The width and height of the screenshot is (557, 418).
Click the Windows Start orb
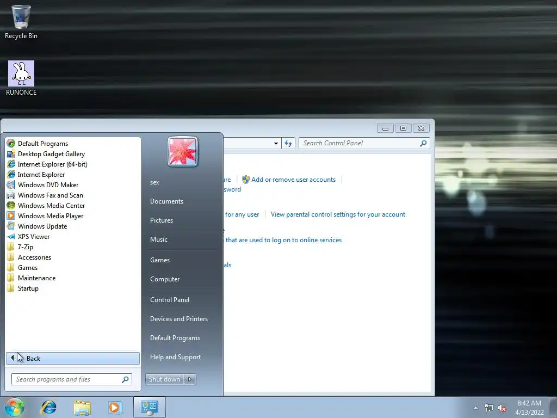[x=14, y=407]
